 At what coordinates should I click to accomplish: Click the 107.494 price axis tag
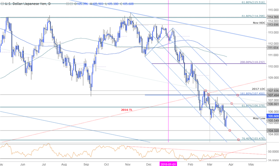pos(272,95)
